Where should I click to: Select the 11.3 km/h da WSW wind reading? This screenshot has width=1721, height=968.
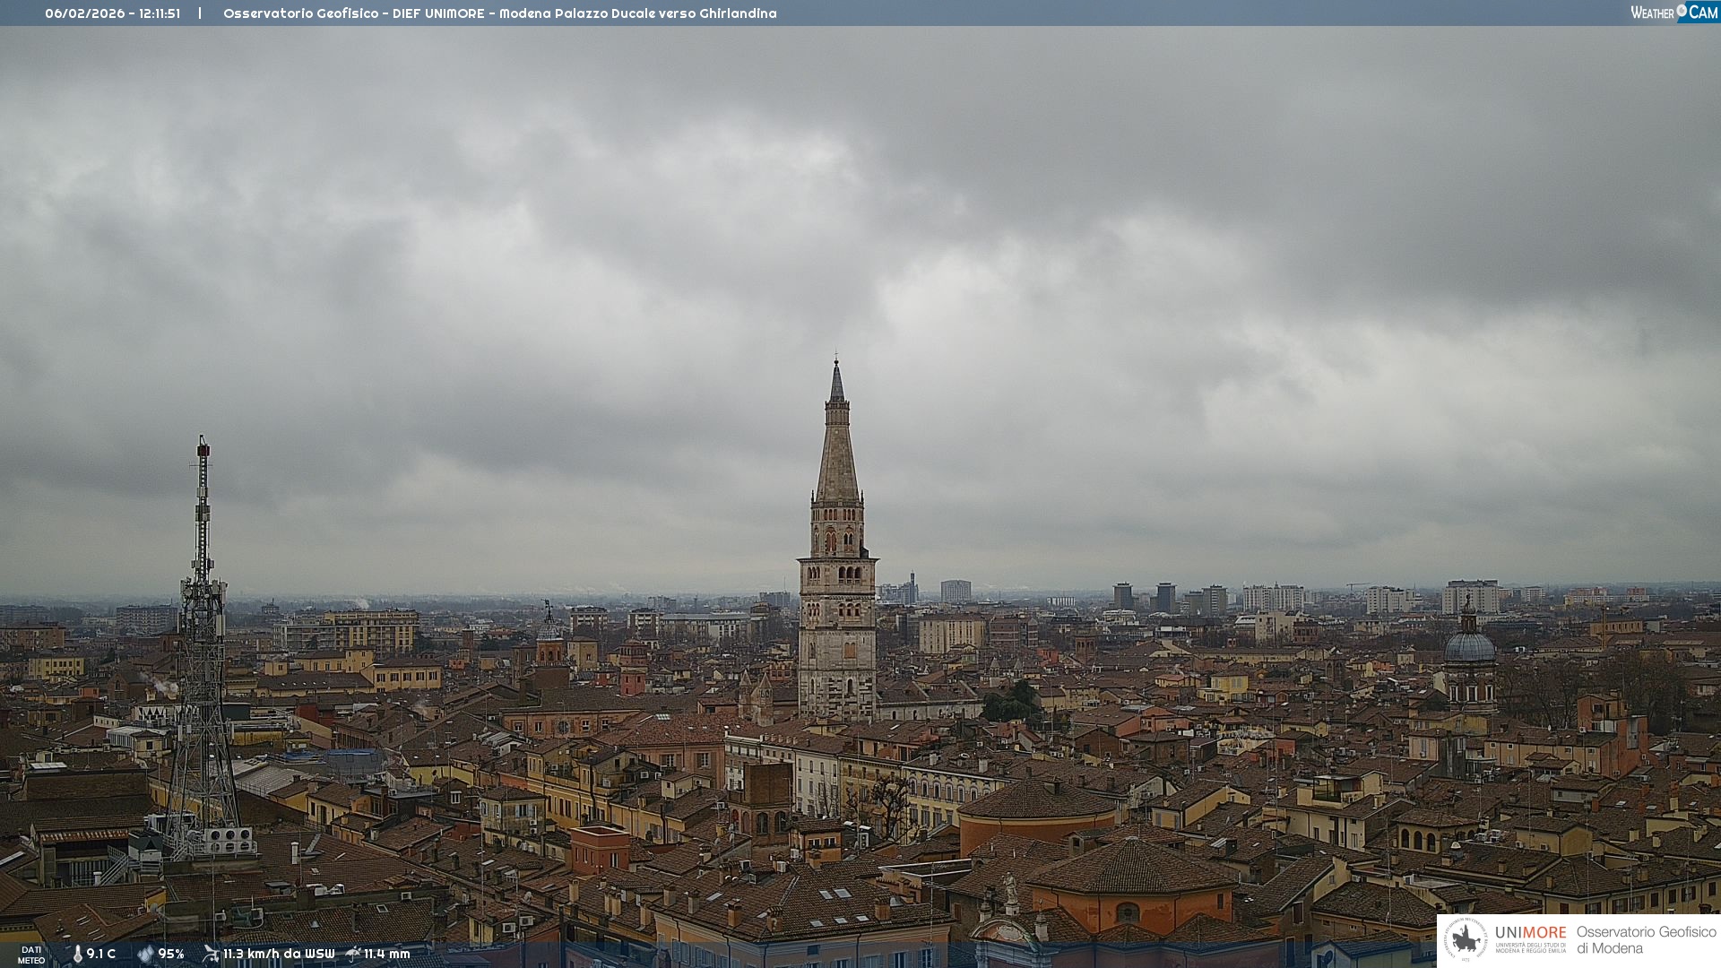[279, 954]
